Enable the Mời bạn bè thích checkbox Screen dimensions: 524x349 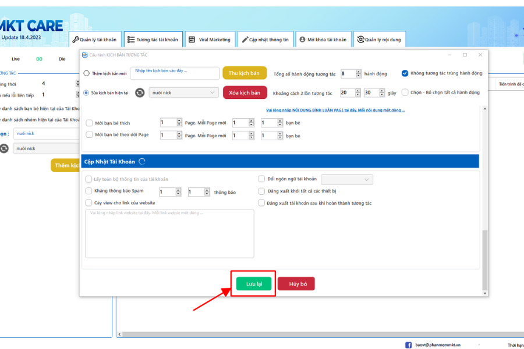tap(89, 123)
